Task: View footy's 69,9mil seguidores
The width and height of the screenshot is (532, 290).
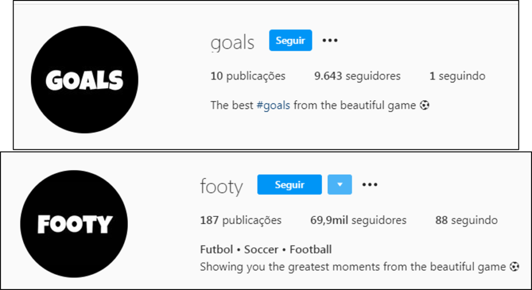Action: (x=358, y=220)
